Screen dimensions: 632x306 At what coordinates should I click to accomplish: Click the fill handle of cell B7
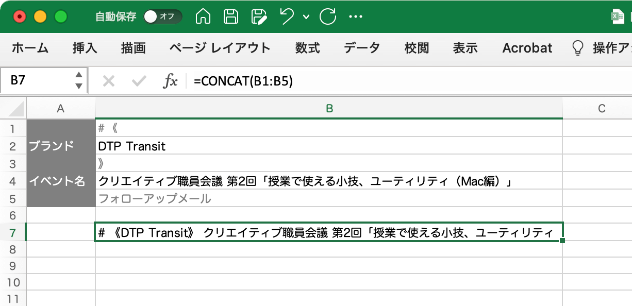coord(562,241)
